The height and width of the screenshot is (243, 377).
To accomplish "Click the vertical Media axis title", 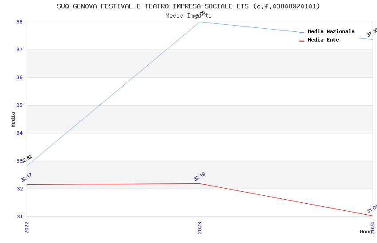I will coord(13,119).
